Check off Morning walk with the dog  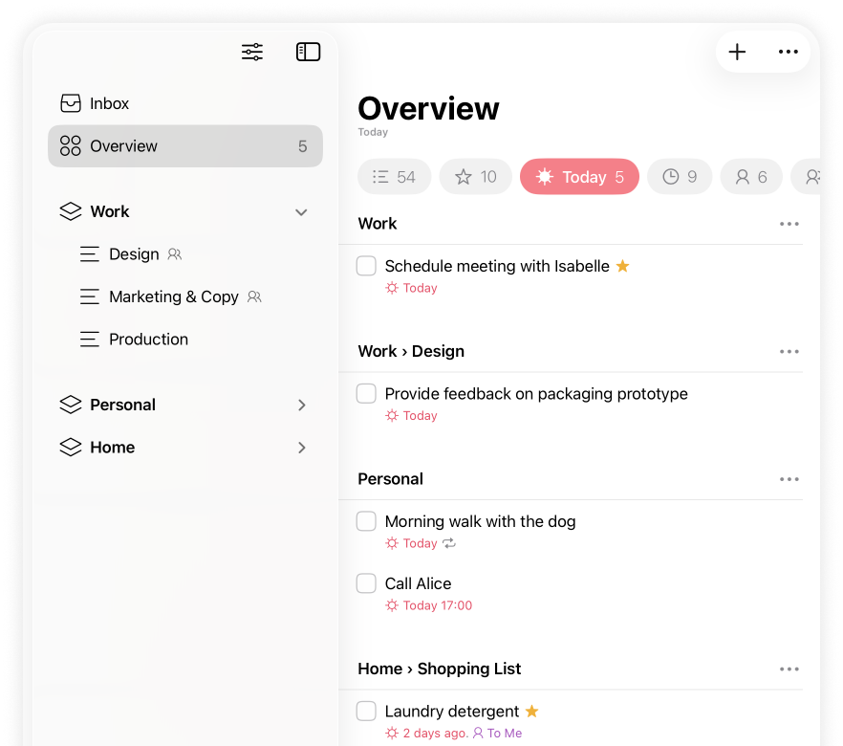[x=366, y=521]
